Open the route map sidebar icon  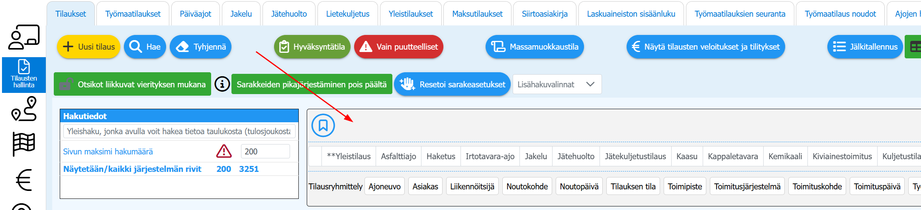24,109
